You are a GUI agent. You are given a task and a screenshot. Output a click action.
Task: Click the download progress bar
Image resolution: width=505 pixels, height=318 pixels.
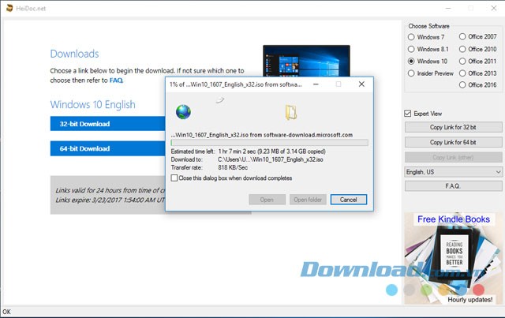(x=269, y=143)
